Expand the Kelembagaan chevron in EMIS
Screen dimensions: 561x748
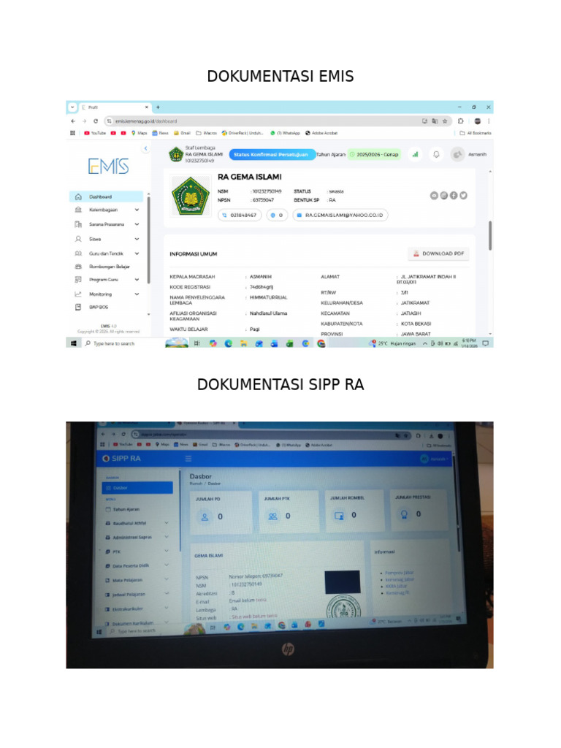click(137, 210)
